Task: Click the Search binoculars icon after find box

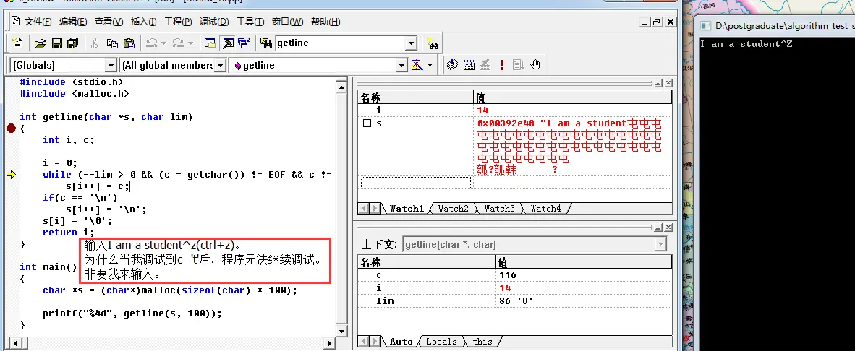Action: [433, 43]
